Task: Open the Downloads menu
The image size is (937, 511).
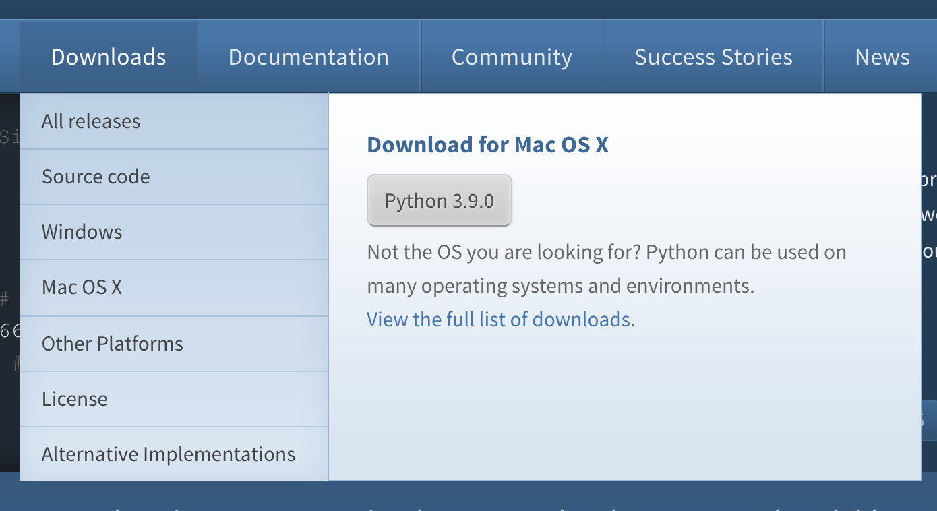Action: pos(108,57)
